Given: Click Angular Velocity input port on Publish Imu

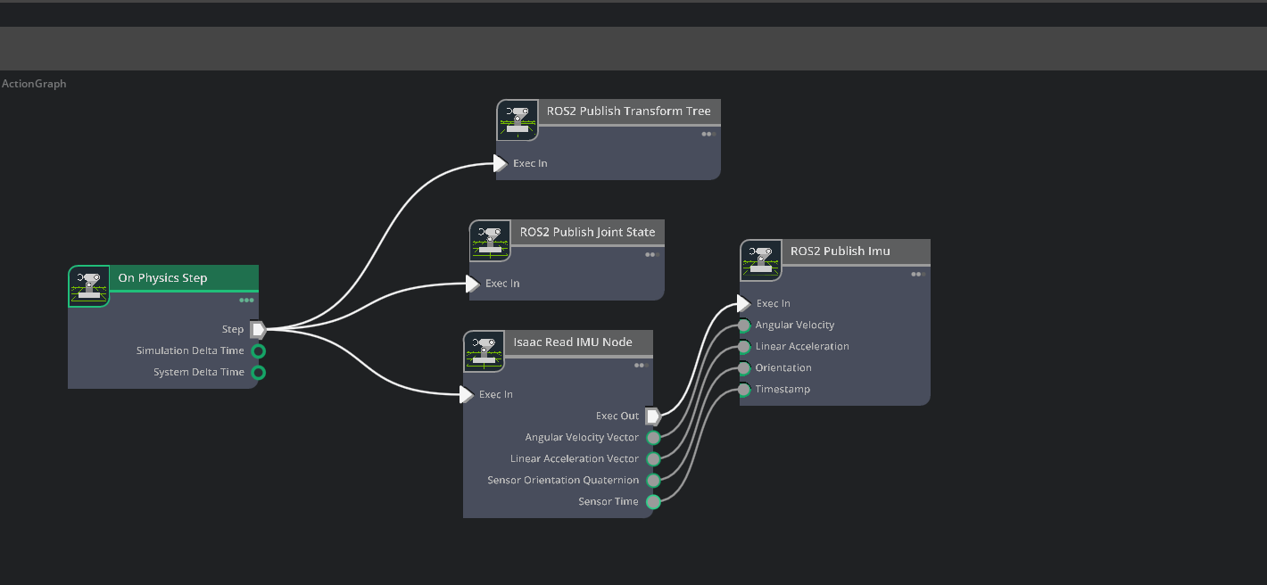Looking at the screenshot, I should 744,325.
